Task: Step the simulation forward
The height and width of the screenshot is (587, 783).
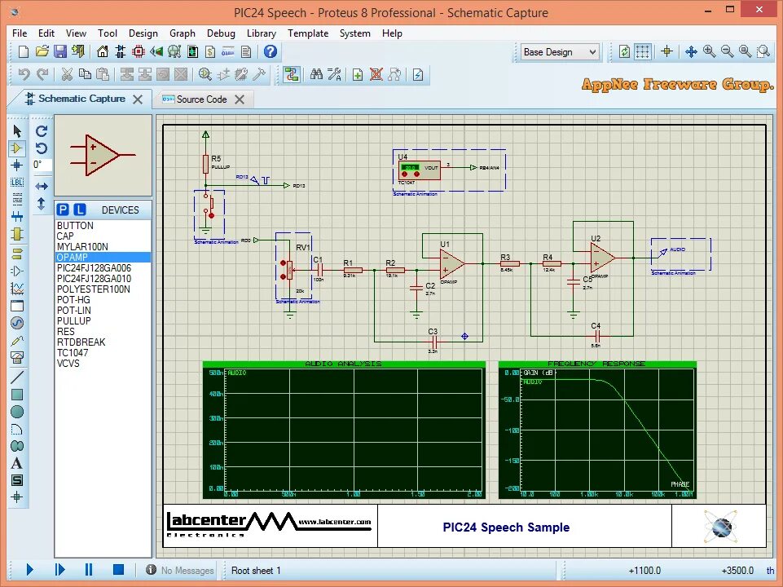Action: pos(59,570)
